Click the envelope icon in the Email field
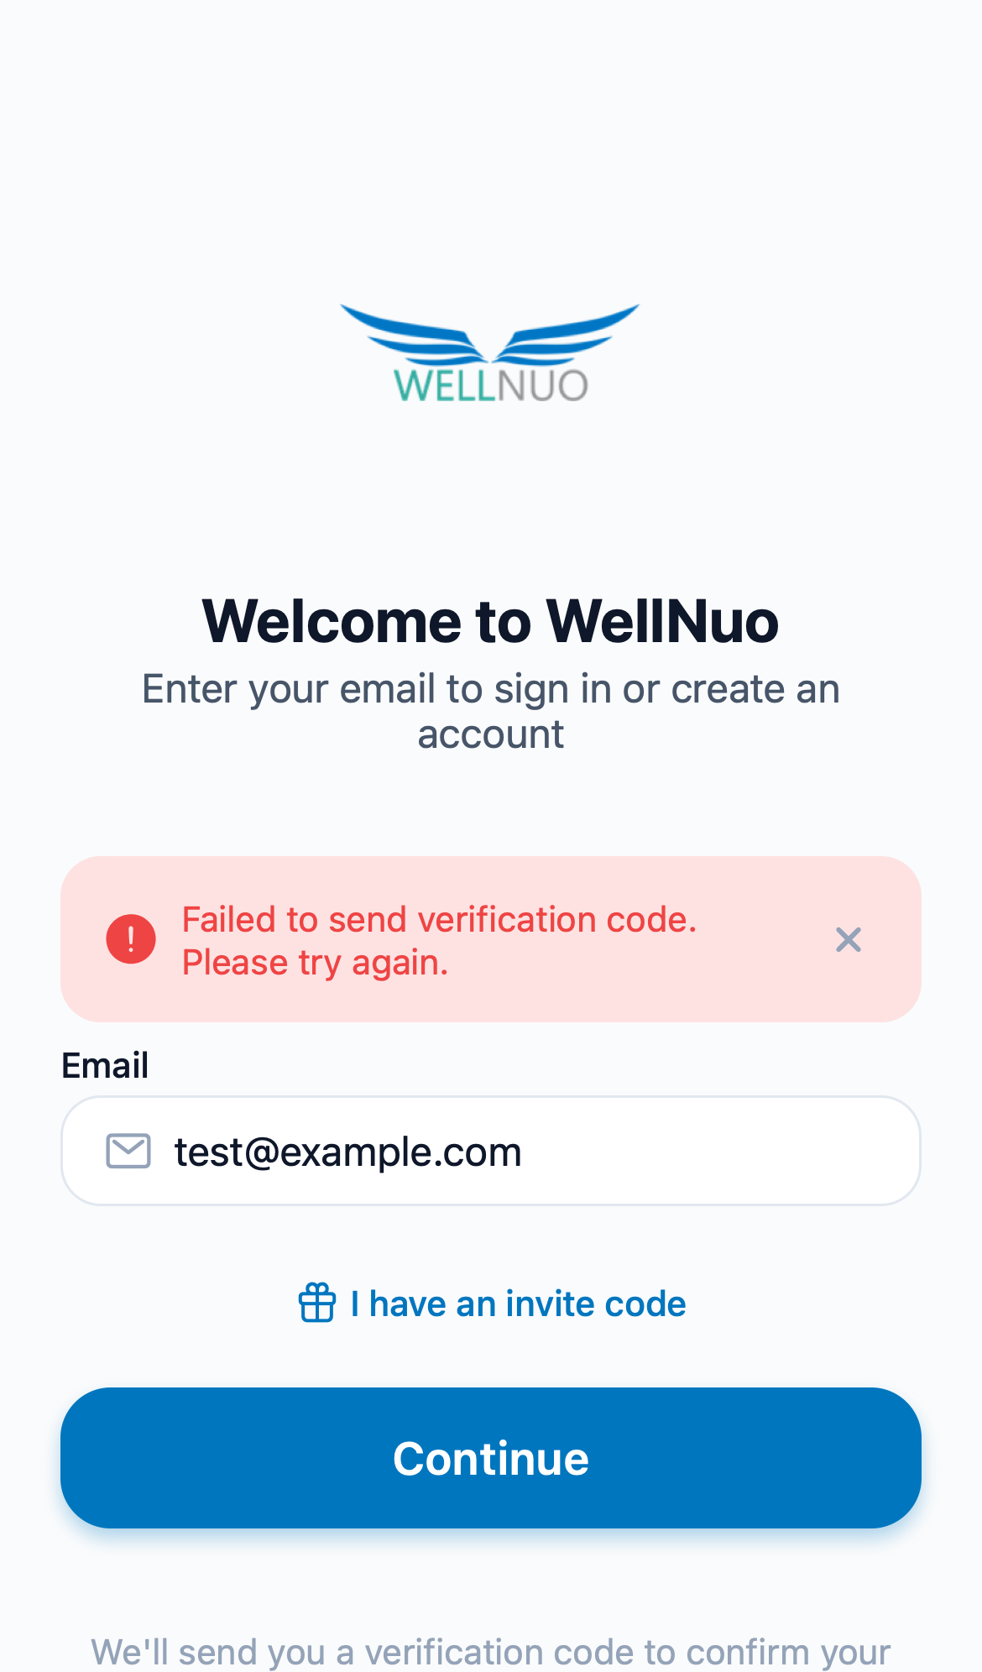This screenshot has width=982, height=1672. (x=128, y=1151)
